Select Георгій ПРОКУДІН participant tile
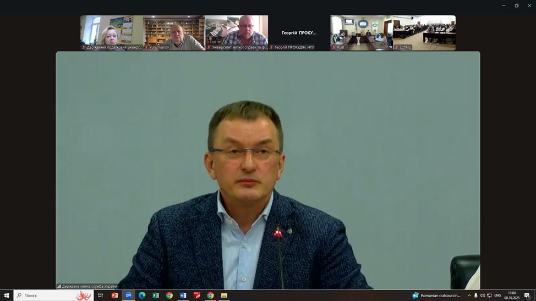The width and height of the screenshot is (536, 301). (299, 33)
